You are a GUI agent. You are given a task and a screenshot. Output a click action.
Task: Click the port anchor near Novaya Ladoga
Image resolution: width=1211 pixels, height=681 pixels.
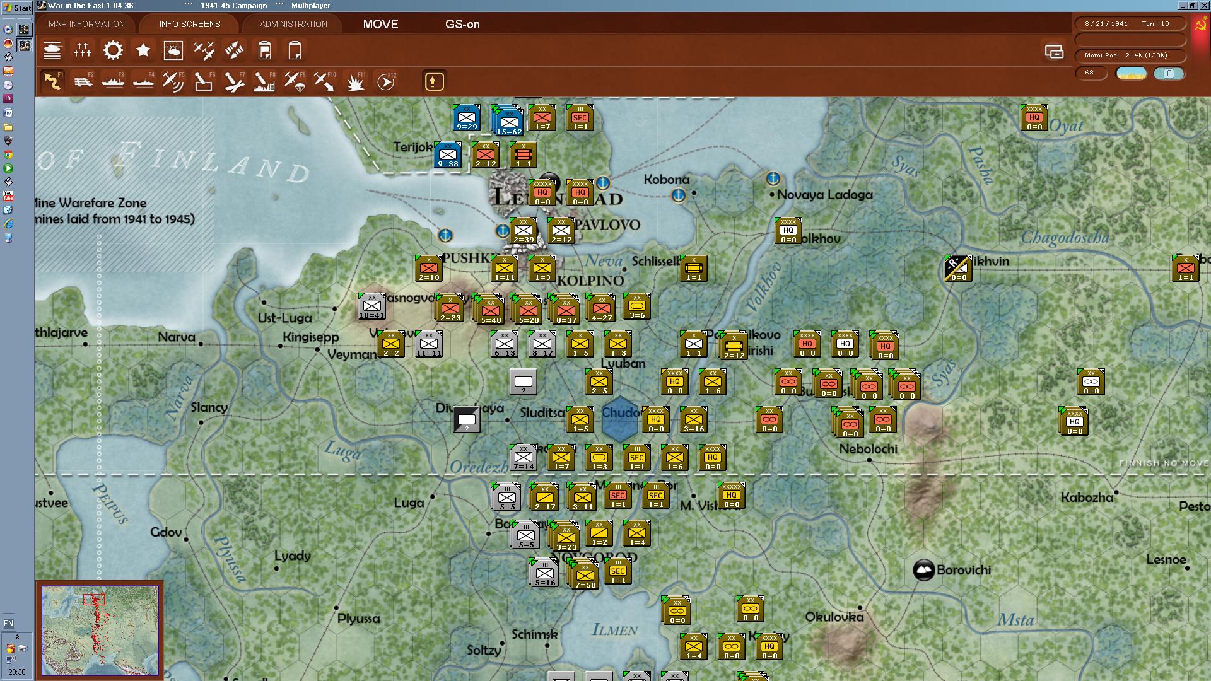click(773, 179)
